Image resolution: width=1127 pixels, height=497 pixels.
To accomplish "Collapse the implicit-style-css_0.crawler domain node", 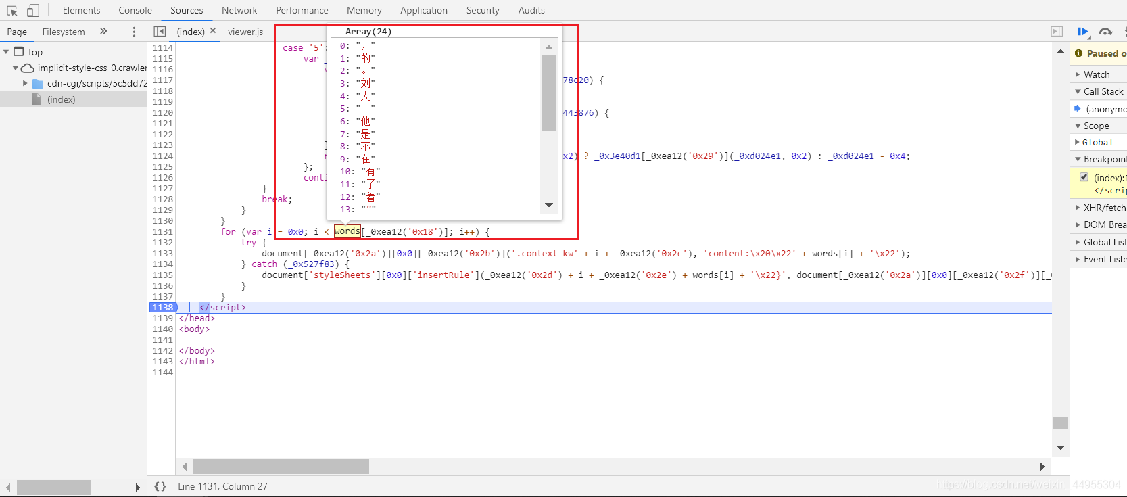I will [x=16, y=68].
